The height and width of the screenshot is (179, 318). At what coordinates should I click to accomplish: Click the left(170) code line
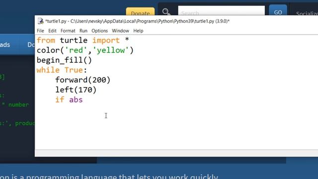[76, 90]
